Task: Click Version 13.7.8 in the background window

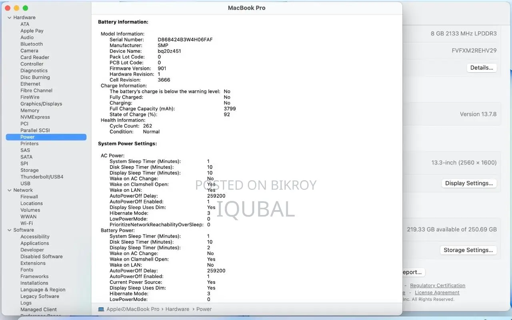Action: click(x=478, y=114)
